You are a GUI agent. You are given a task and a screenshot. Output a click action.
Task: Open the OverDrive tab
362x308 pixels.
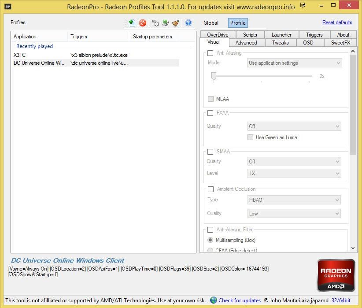tap(218, 35)
